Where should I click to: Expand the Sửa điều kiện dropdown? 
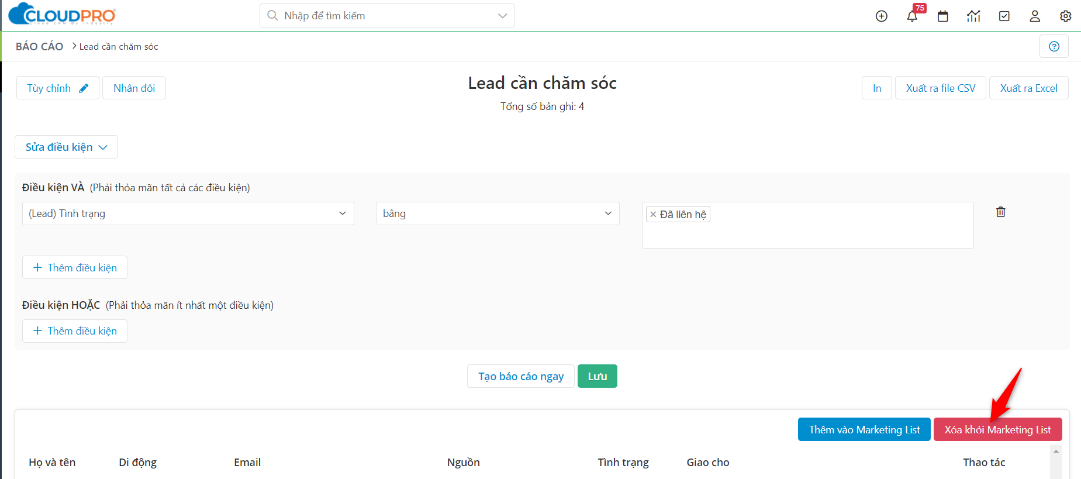pos(66,147)
